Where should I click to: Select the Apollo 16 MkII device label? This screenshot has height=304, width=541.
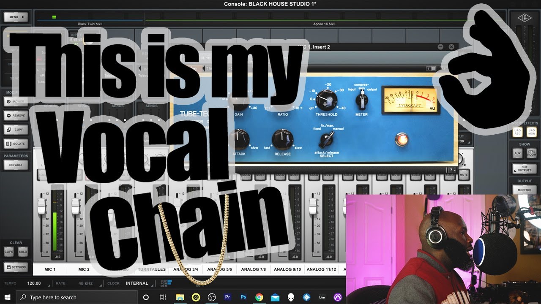click(324, 24)
